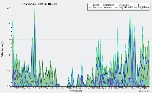Click the 'Total' legend label
The image size is (152, 93).
96,5
